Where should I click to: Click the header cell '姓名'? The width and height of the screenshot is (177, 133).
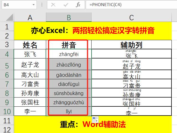[x=30, y=45]
